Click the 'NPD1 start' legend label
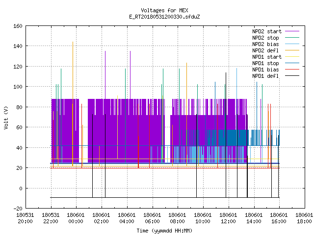The height and width of the screenshot is (235, 314). point(267,57)
